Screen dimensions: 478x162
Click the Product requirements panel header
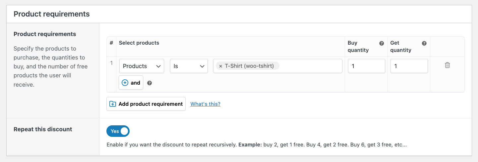[x=52, y=14]
